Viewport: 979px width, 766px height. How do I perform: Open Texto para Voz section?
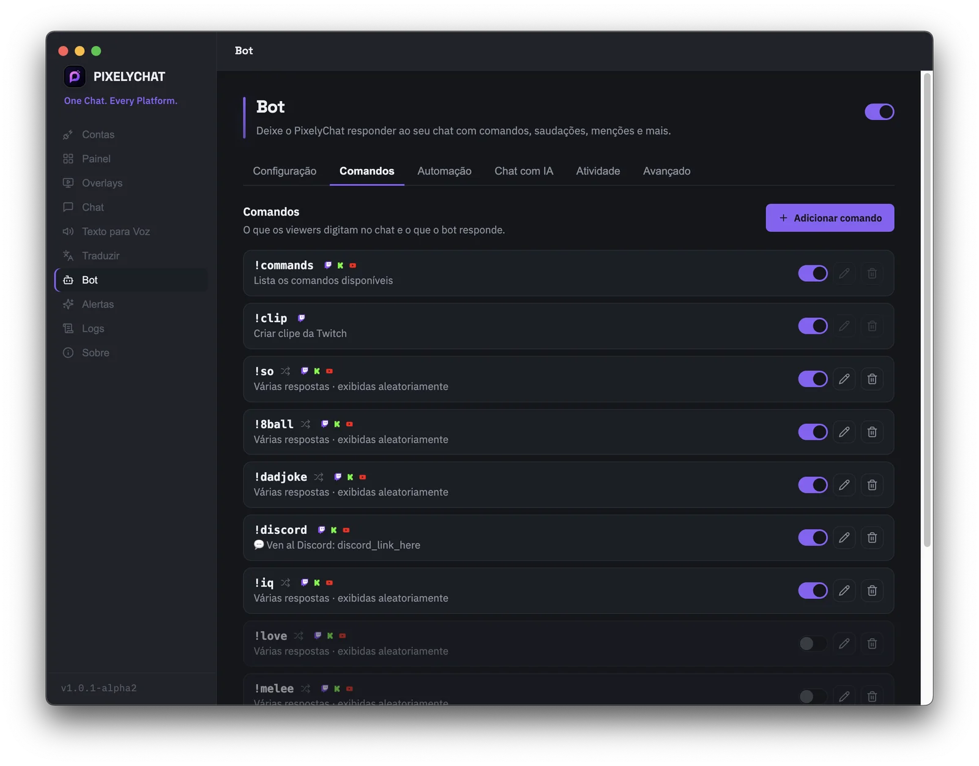[x=130, y=231]
